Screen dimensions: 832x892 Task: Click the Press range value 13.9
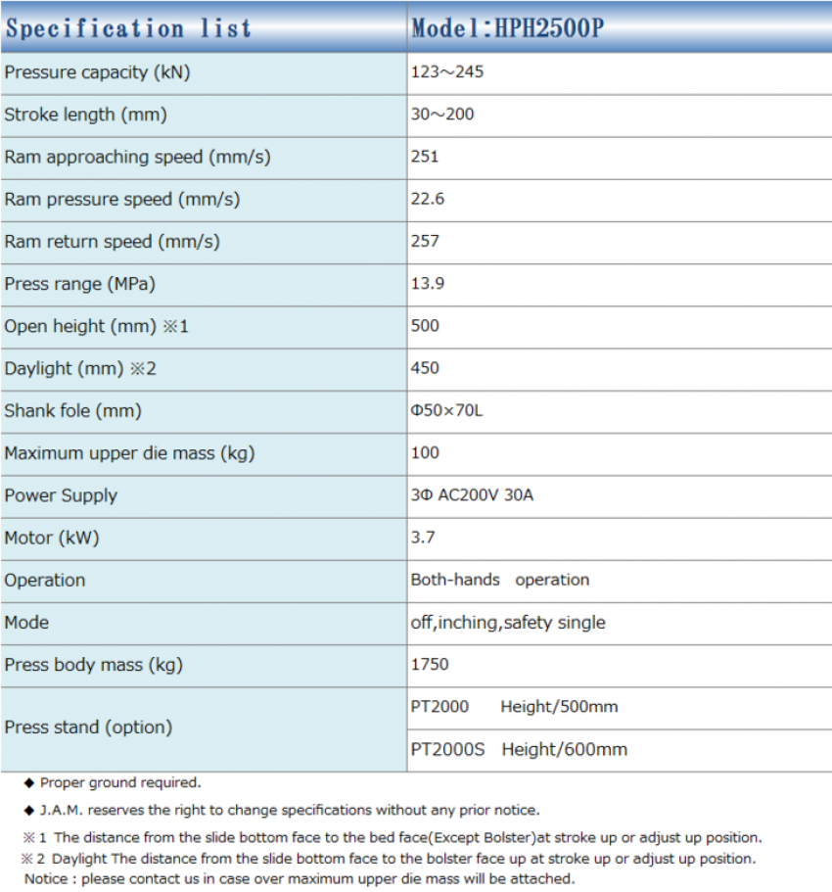[428, 284]
